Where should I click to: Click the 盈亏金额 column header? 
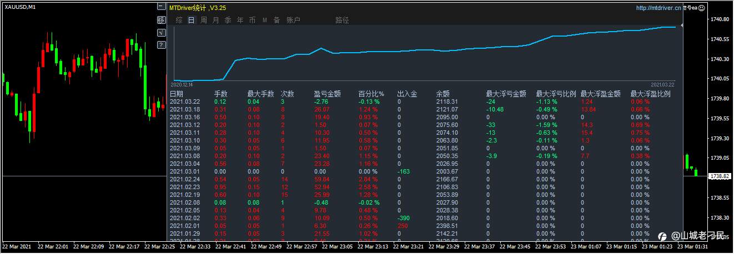(x=327, y=94)
